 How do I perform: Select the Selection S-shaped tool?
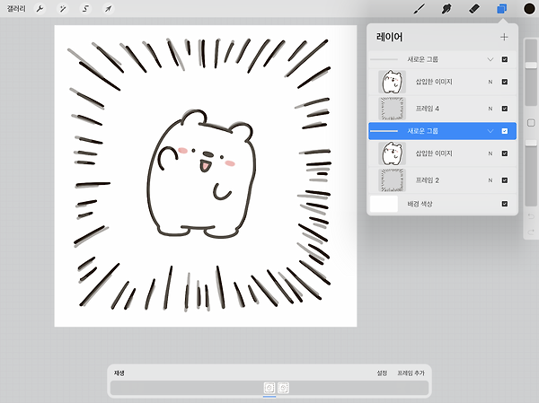(x=85, y=9)
